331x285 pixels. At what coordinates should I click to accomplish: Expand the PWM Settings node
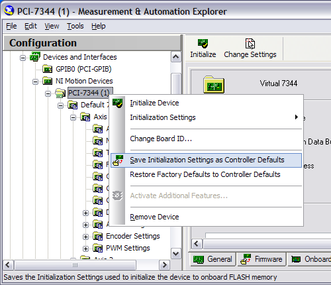click(x=85, y=249)
